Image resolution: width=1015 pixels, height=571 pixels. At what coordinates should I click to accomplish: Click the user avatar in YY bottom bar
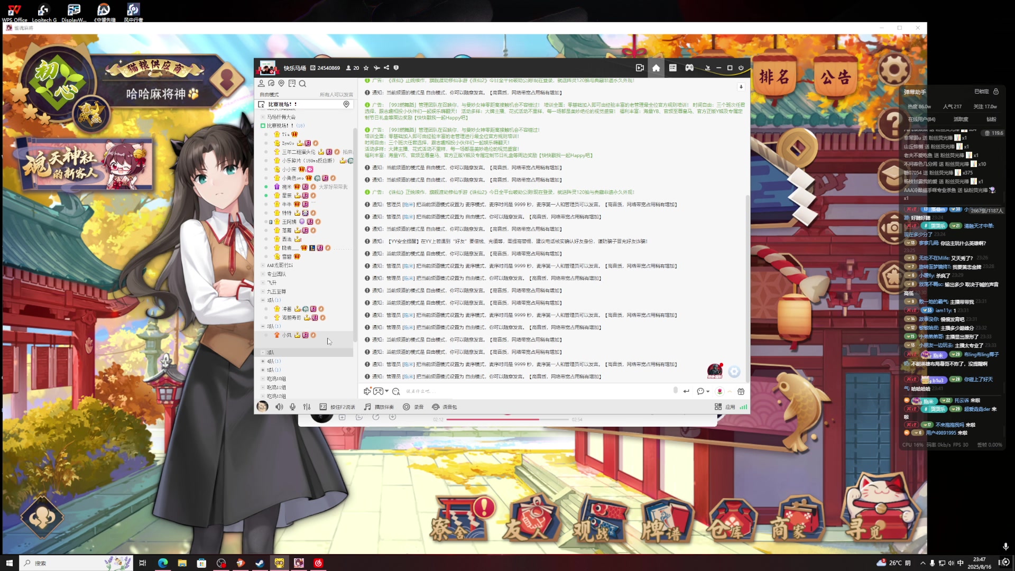point(262,406)
